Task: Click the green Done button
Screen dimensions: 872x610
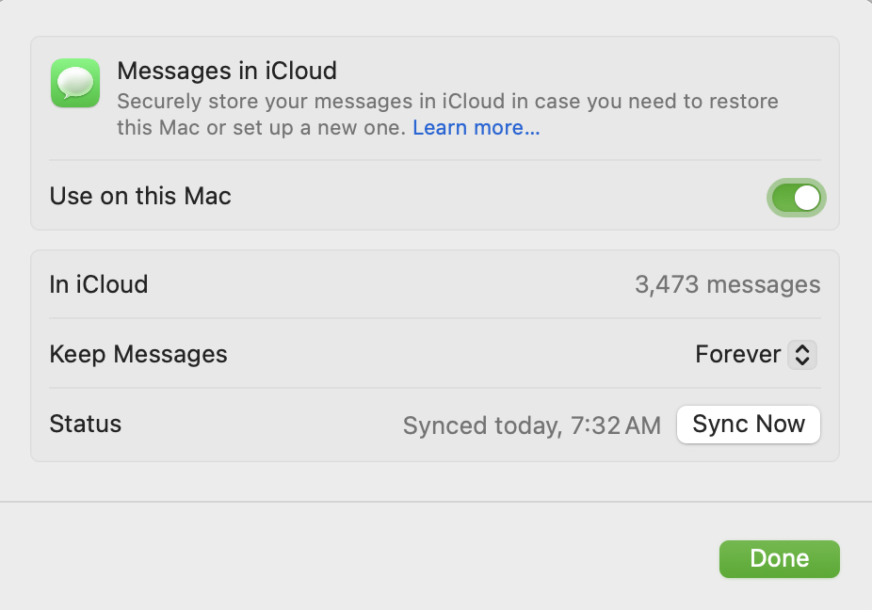Action: [779, 558]
